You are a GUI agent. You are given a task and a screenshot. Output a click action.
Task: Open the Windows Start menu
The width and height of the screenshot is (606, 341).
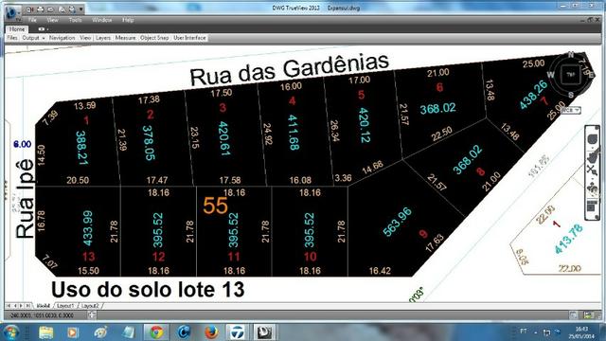[x=11, y=332]
